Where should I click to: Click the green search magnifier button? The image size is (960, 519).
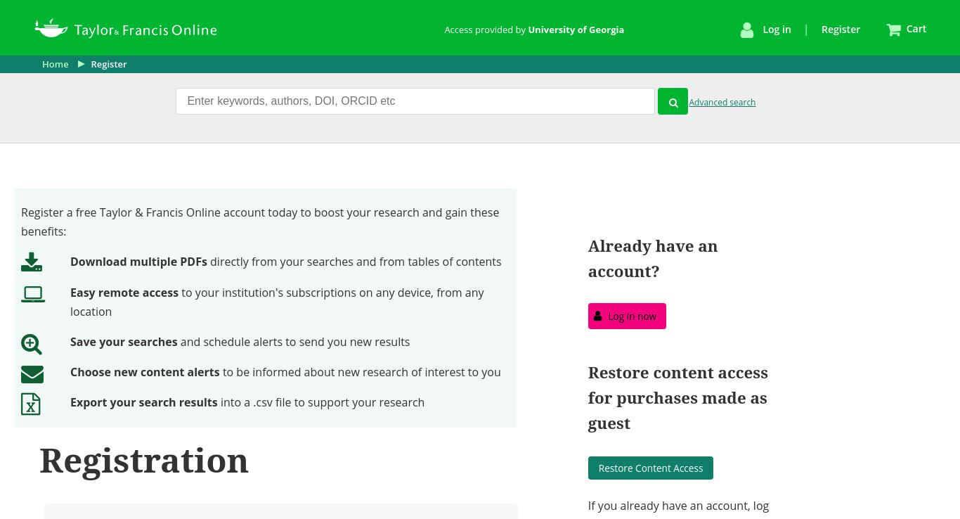[673, 102]
